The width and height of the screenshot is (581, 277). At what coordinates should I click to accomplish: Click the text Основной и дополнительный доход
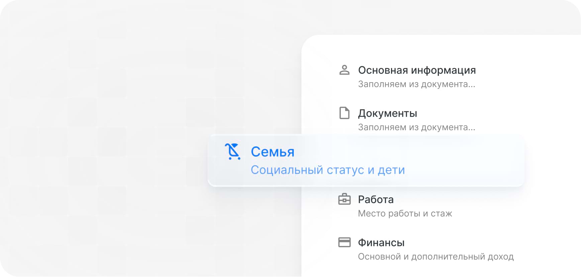tap(435, 257)
